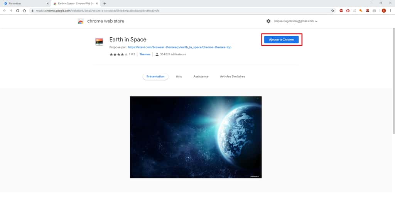Click the star rating of the theme
Image resolution: width=395 pixels, height=203 pixels.
click(118, 55)
